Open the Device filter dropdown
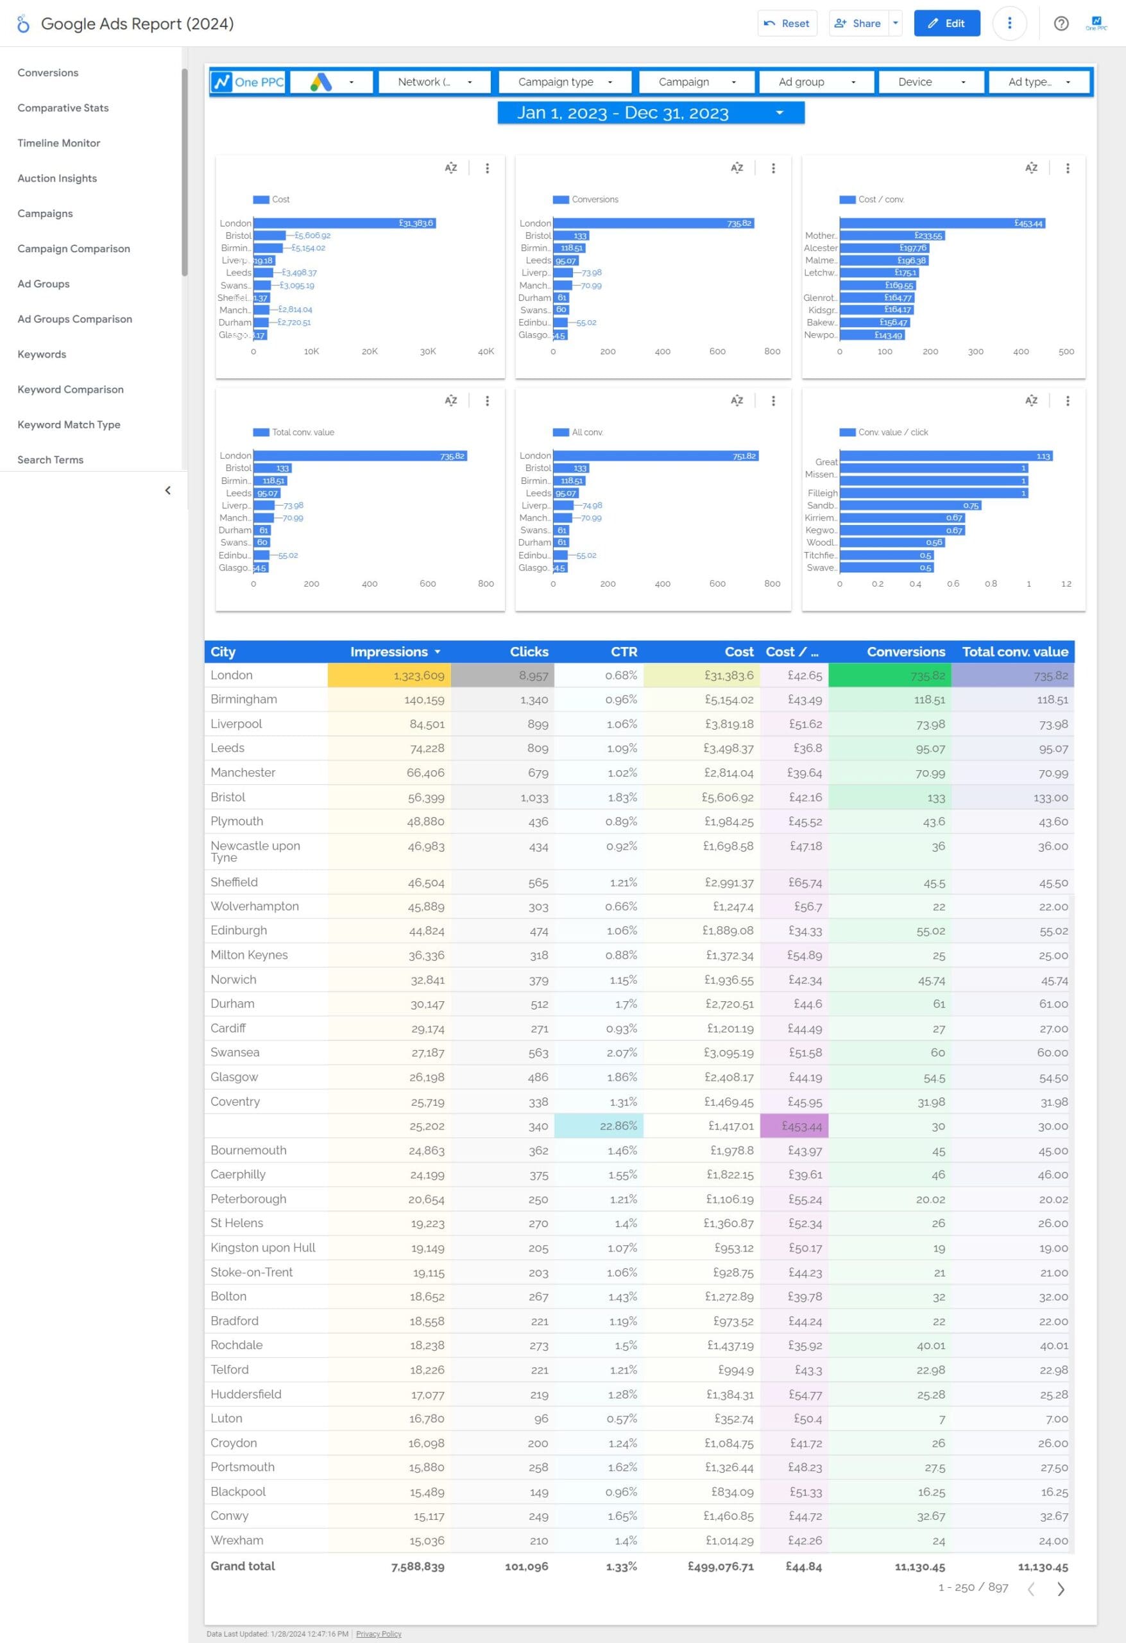The height and width of the screenshot is (1643, 1126). (931, 82)
